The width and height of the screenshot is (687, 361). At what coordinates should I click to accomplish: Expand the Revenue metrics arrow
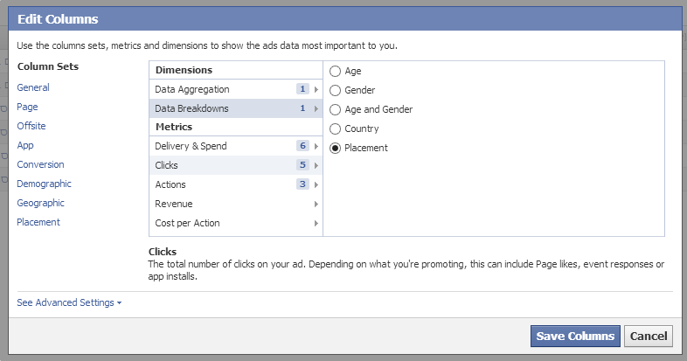(x=316, y=205)
